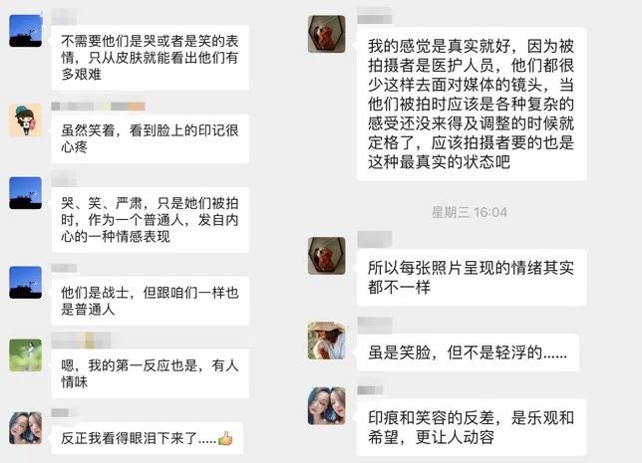Tap the 哭、笑、严肃 message bubble
This screenshot has width=642, height=463.
[151, 220]
